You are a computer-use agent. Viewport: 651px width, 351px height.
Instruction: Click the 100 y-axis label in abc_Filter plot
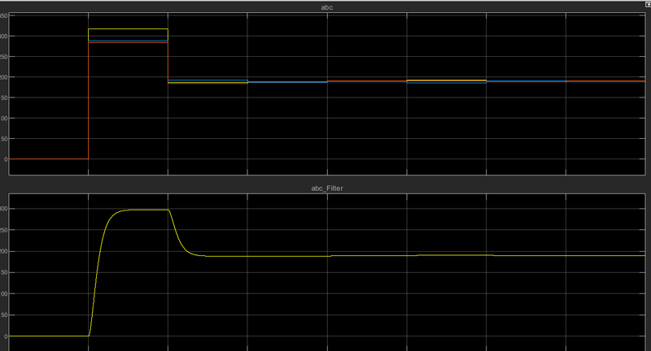click(4, 293)
